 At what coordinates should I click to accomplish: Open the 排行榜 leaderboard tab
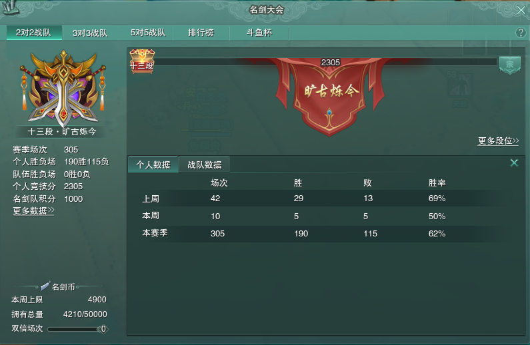click(201, 33)
